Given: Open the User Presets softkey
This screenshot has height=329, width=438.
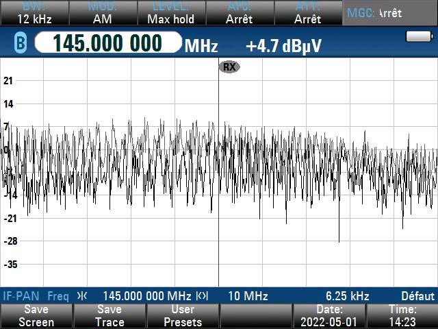Looking at the screenshot, I should [183, 316].
